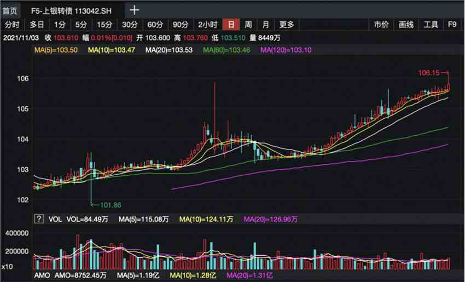Click the closing price 103.610
This screenshot has height=282, width=465.
[x=66, y=38]
